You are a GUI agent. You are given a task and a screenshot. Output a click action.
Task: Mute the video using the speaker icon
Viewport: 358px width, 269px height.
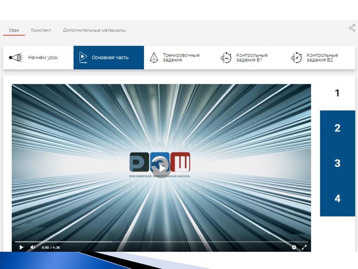click(33, 247)
